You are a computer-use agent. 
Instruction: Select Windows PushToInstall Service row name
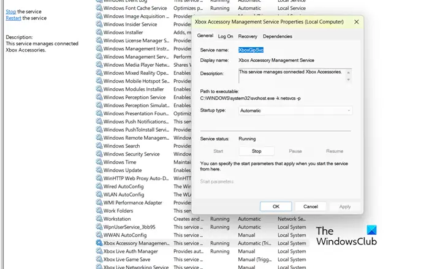136,130
